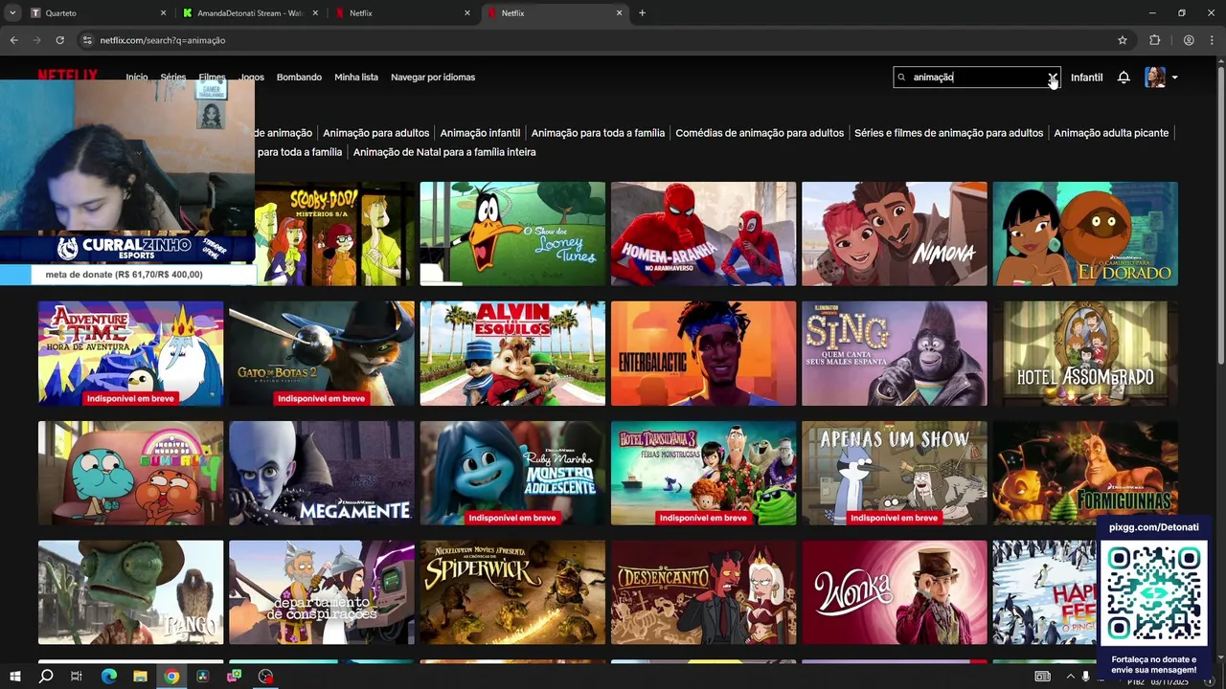Open the Homem-Aranha no Aranhaverso thumbnail
This screenshot has width=1226, height=689.
click(703, 233)
